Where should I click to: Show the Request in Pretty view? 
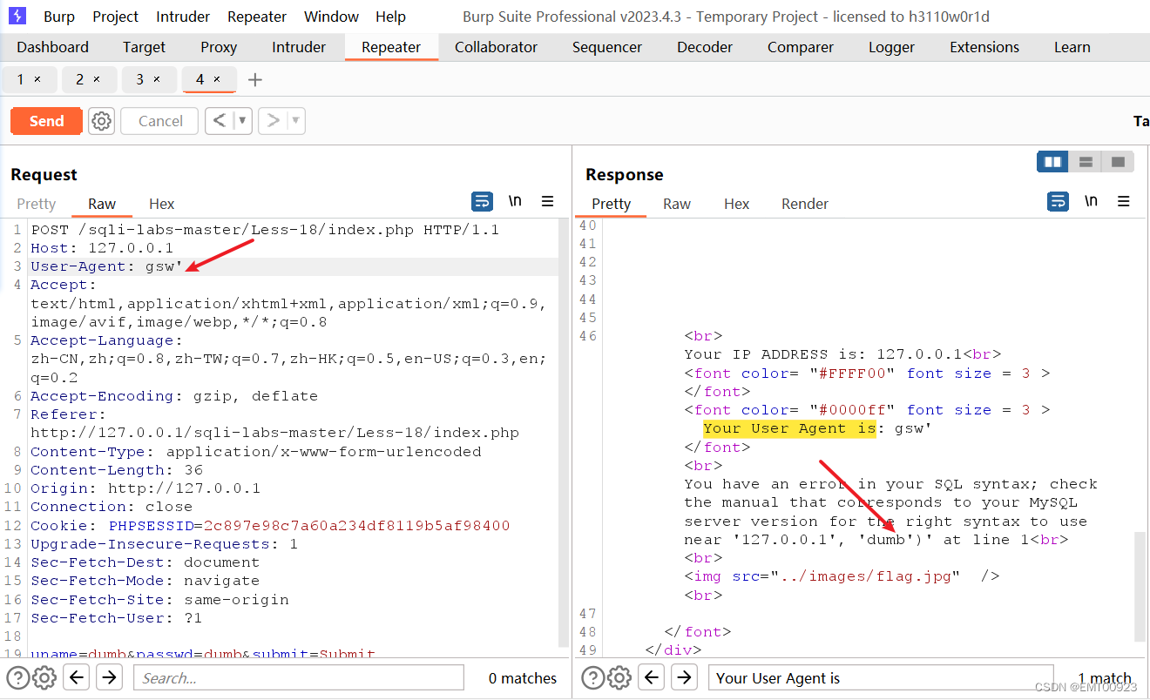click(36, 204)
